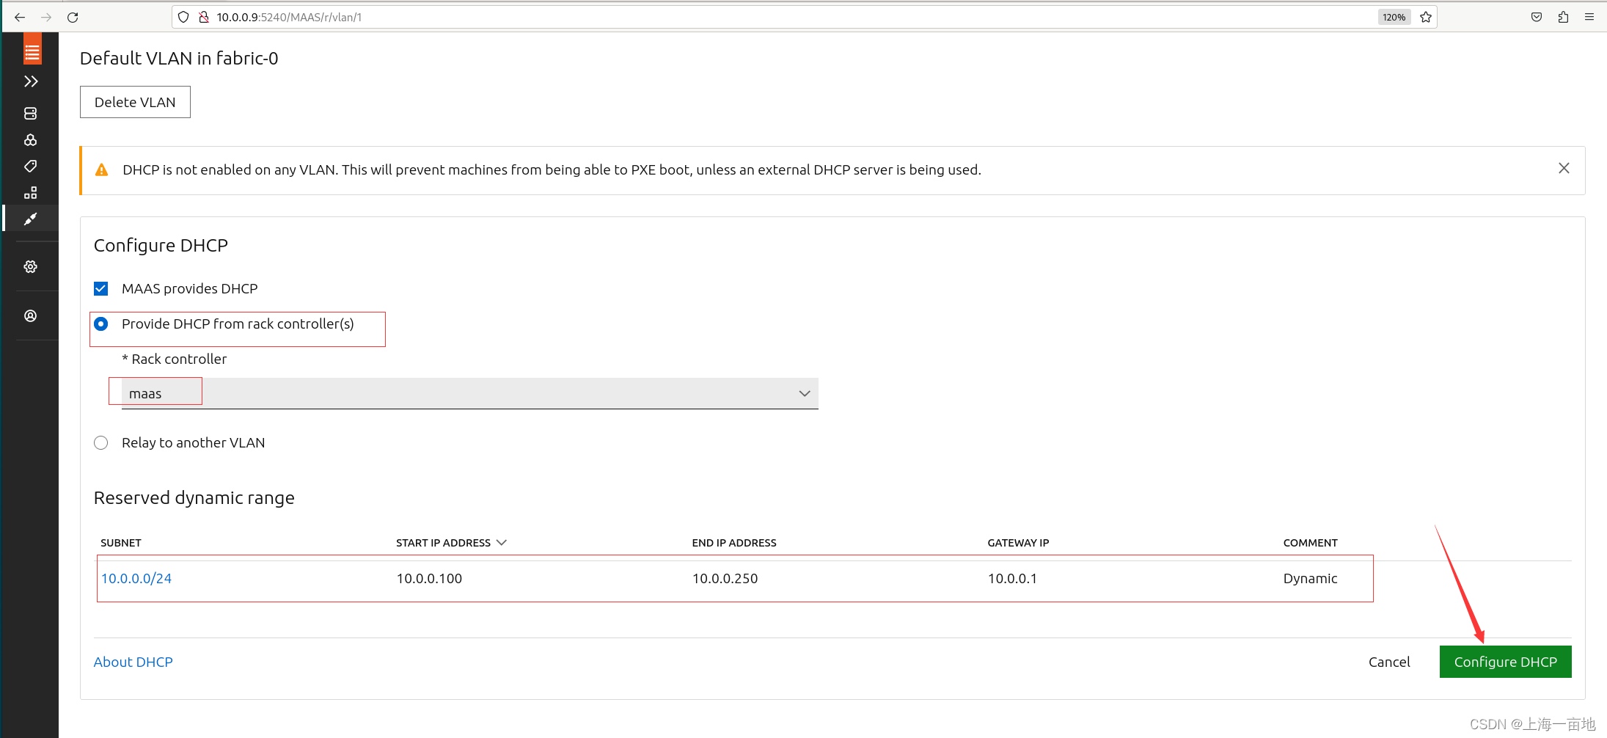Open the pools cluster icon

[30, 140]
